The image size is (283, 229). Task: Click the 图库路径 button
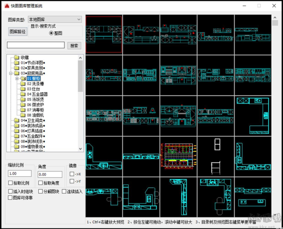tap(18, 32)
